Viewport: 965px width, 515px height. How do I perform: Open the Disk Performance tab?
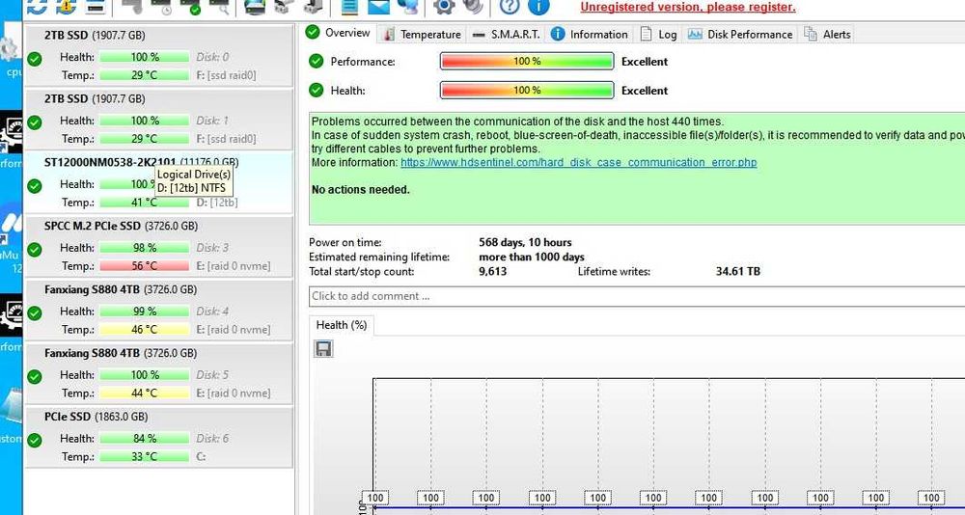740,35
